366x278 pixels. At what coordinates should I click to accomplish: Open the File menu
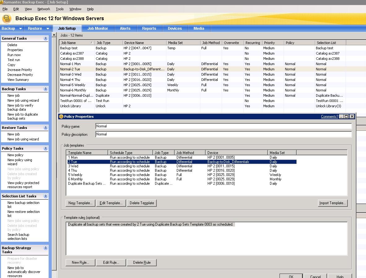tap(5, 9)
